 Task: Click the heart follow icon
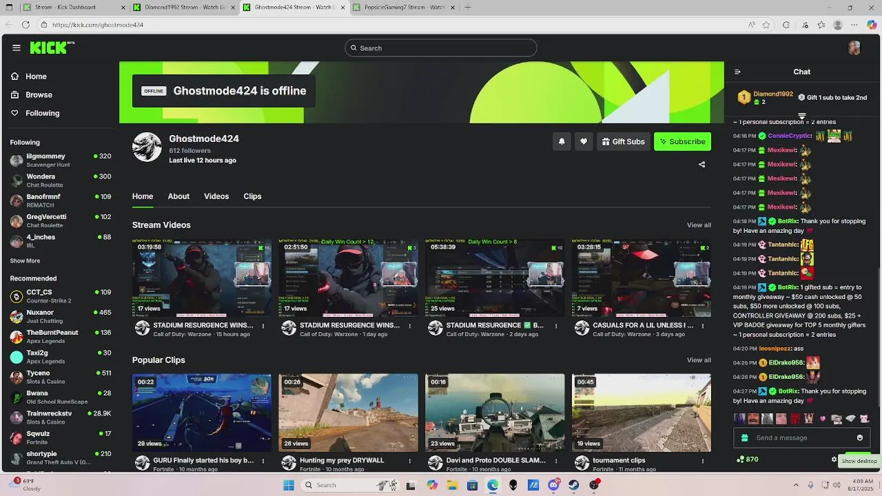pyautogui.click(x=584, y=141)
